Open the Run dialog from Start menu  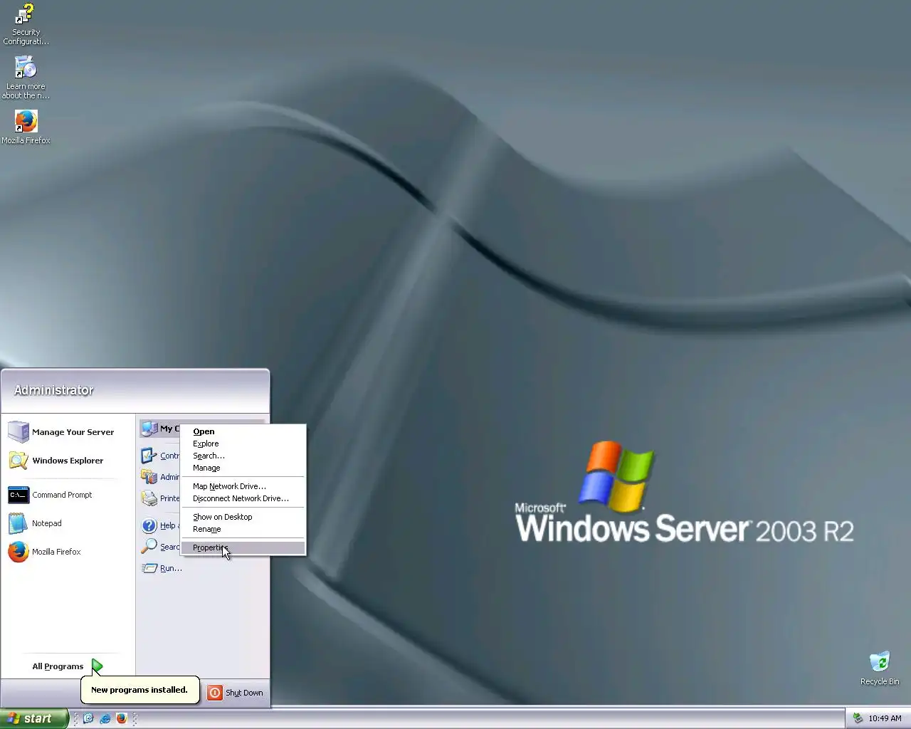(x=162, y=568)
